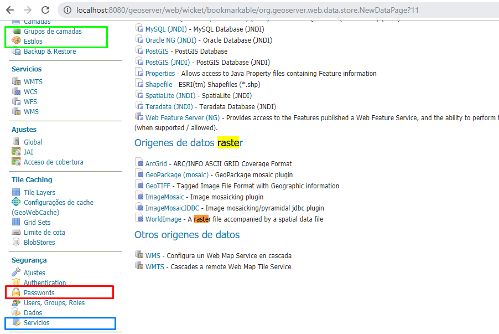Open Grid Sets in Tile Caching

[37, 222]
